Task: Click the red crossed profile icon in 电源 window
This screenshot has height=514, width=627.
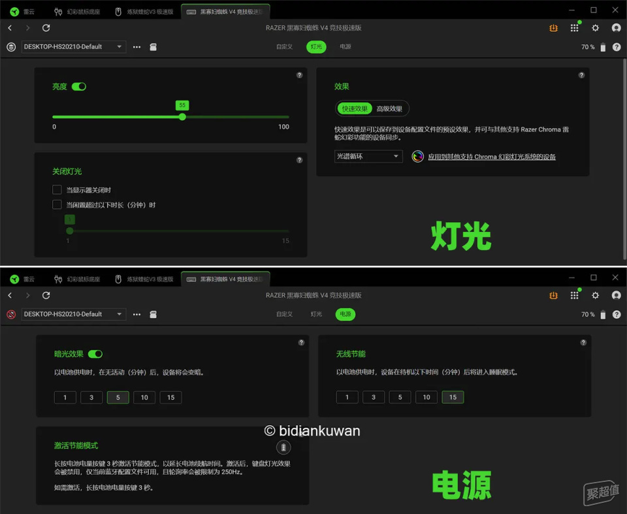Action: click(11, 314)
